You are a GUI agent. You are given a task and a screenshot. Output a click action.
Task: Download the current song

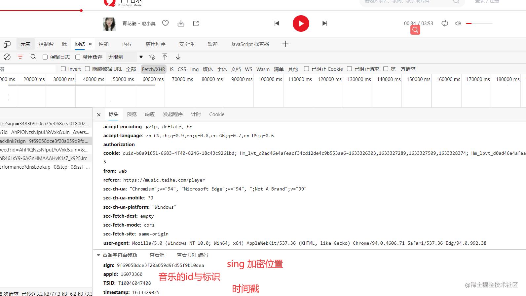point(181,23)
